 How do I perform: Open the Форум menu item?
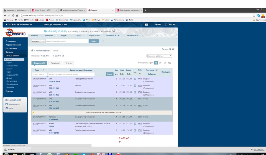click(x=64, y=36)
